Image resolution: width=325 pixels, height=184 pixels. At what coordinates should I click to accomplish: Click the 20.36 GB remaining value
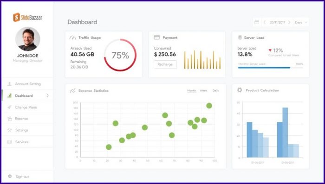pos(79,67)
